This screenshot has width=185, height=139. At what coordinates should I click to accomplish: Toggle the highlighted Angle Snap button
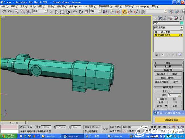[124, 12]
